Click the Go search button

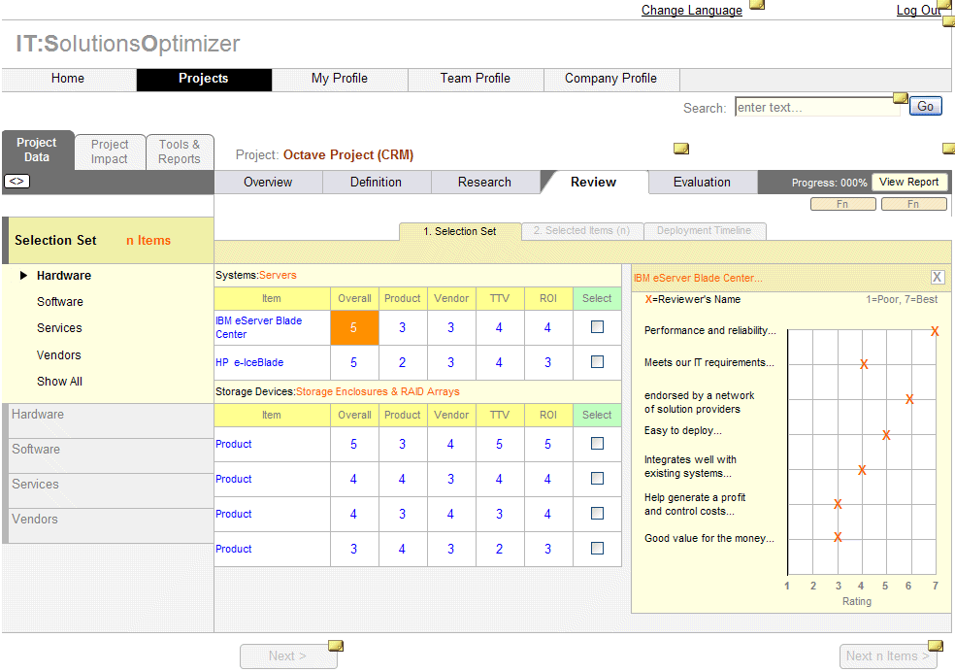tap(925, 107)
